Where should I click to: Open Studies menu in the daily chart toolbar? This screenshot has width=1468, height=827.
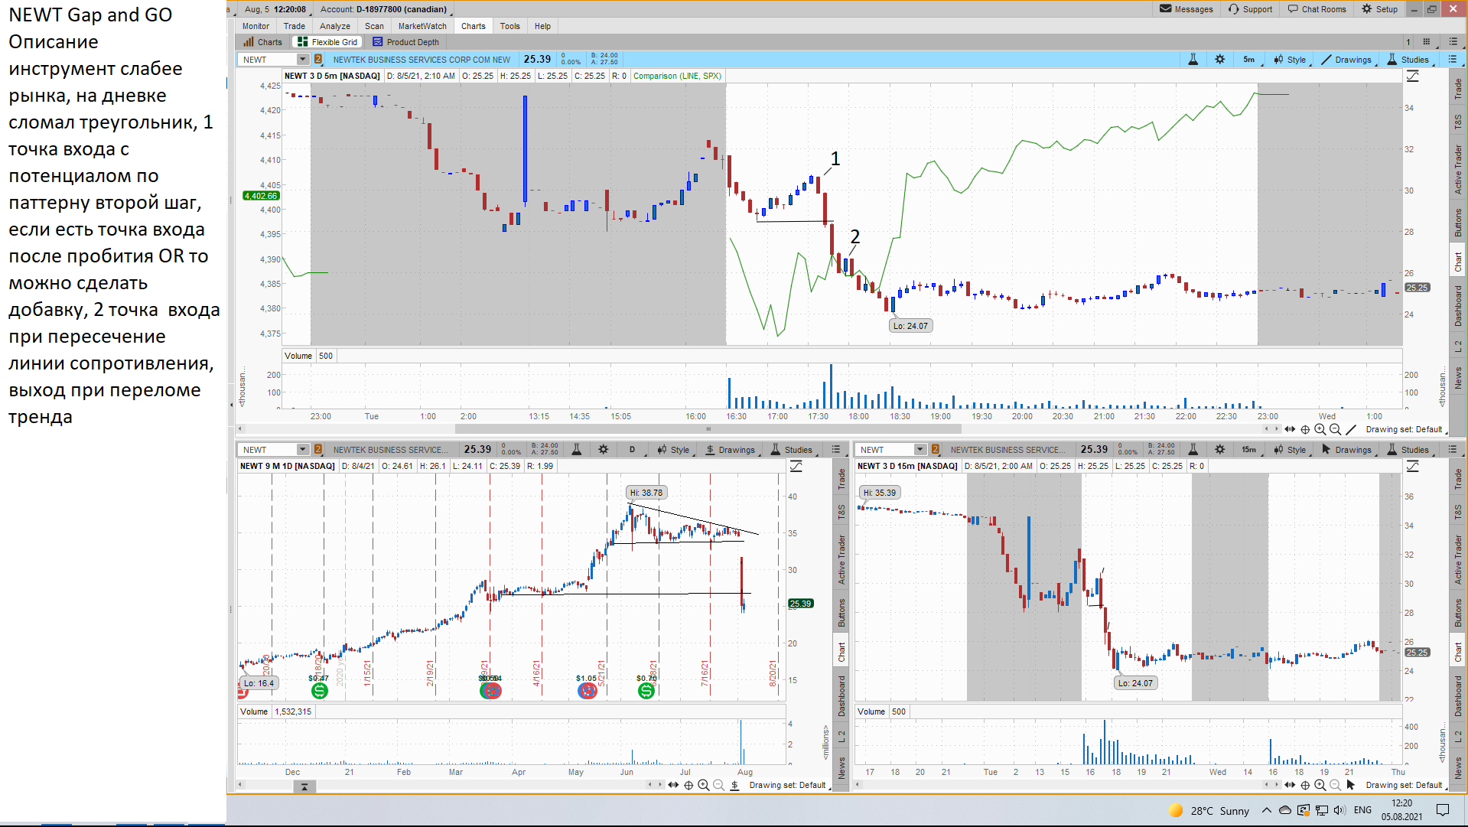(x=793, y=450)
